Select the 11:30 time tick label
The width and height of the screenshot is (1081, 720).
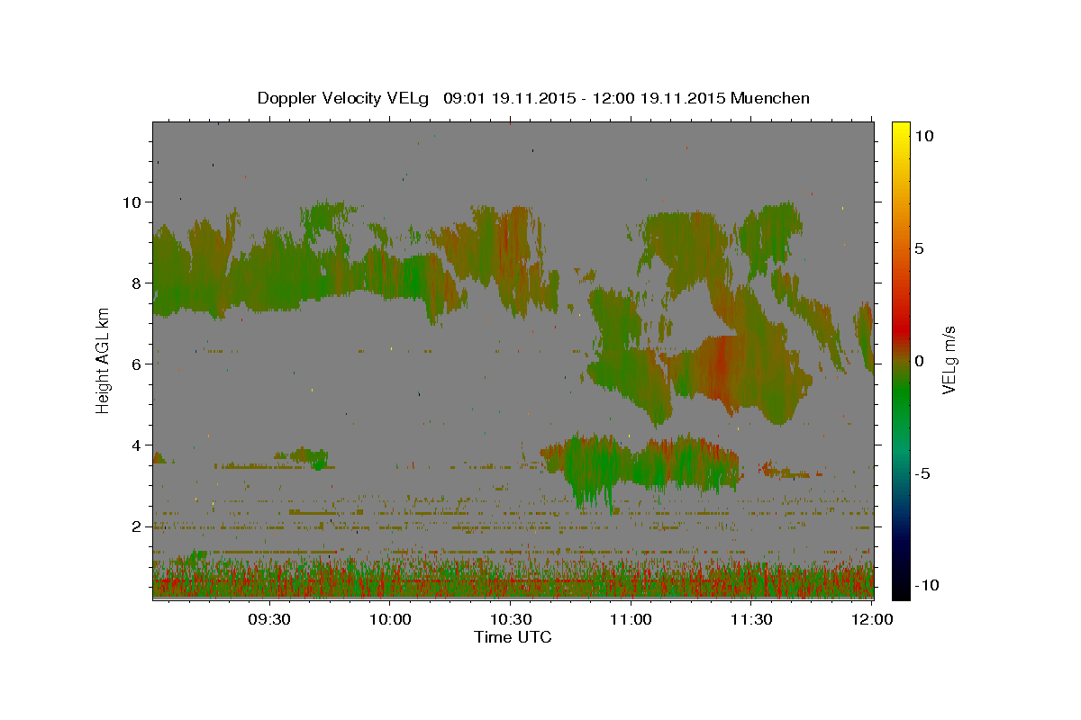(751, 620)
